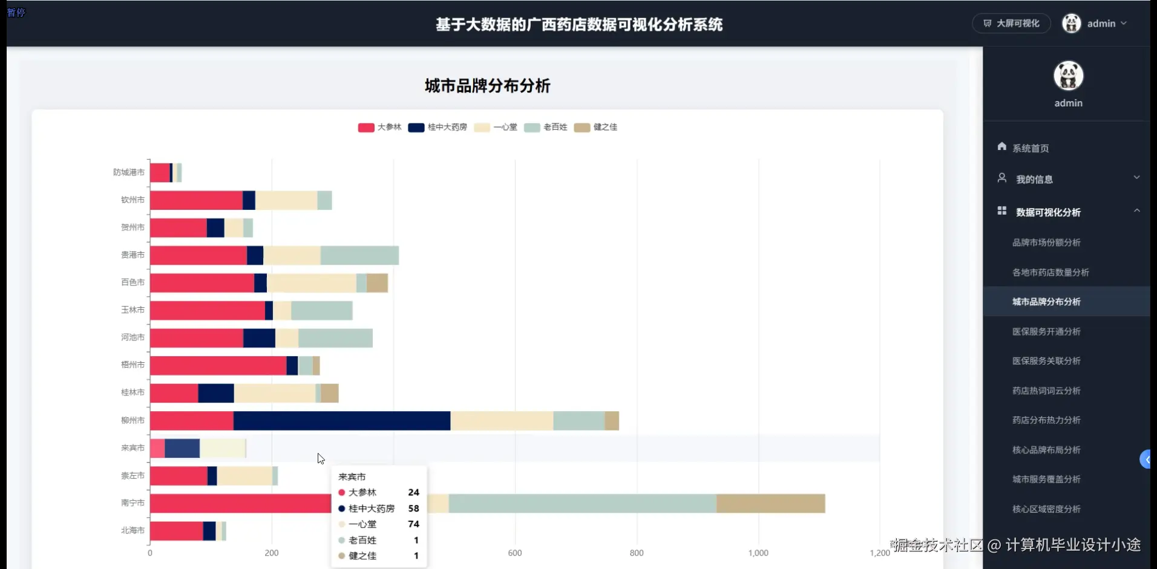Click the red 大参林 legend swatch

pyautogui.click(x=366, y=128)
